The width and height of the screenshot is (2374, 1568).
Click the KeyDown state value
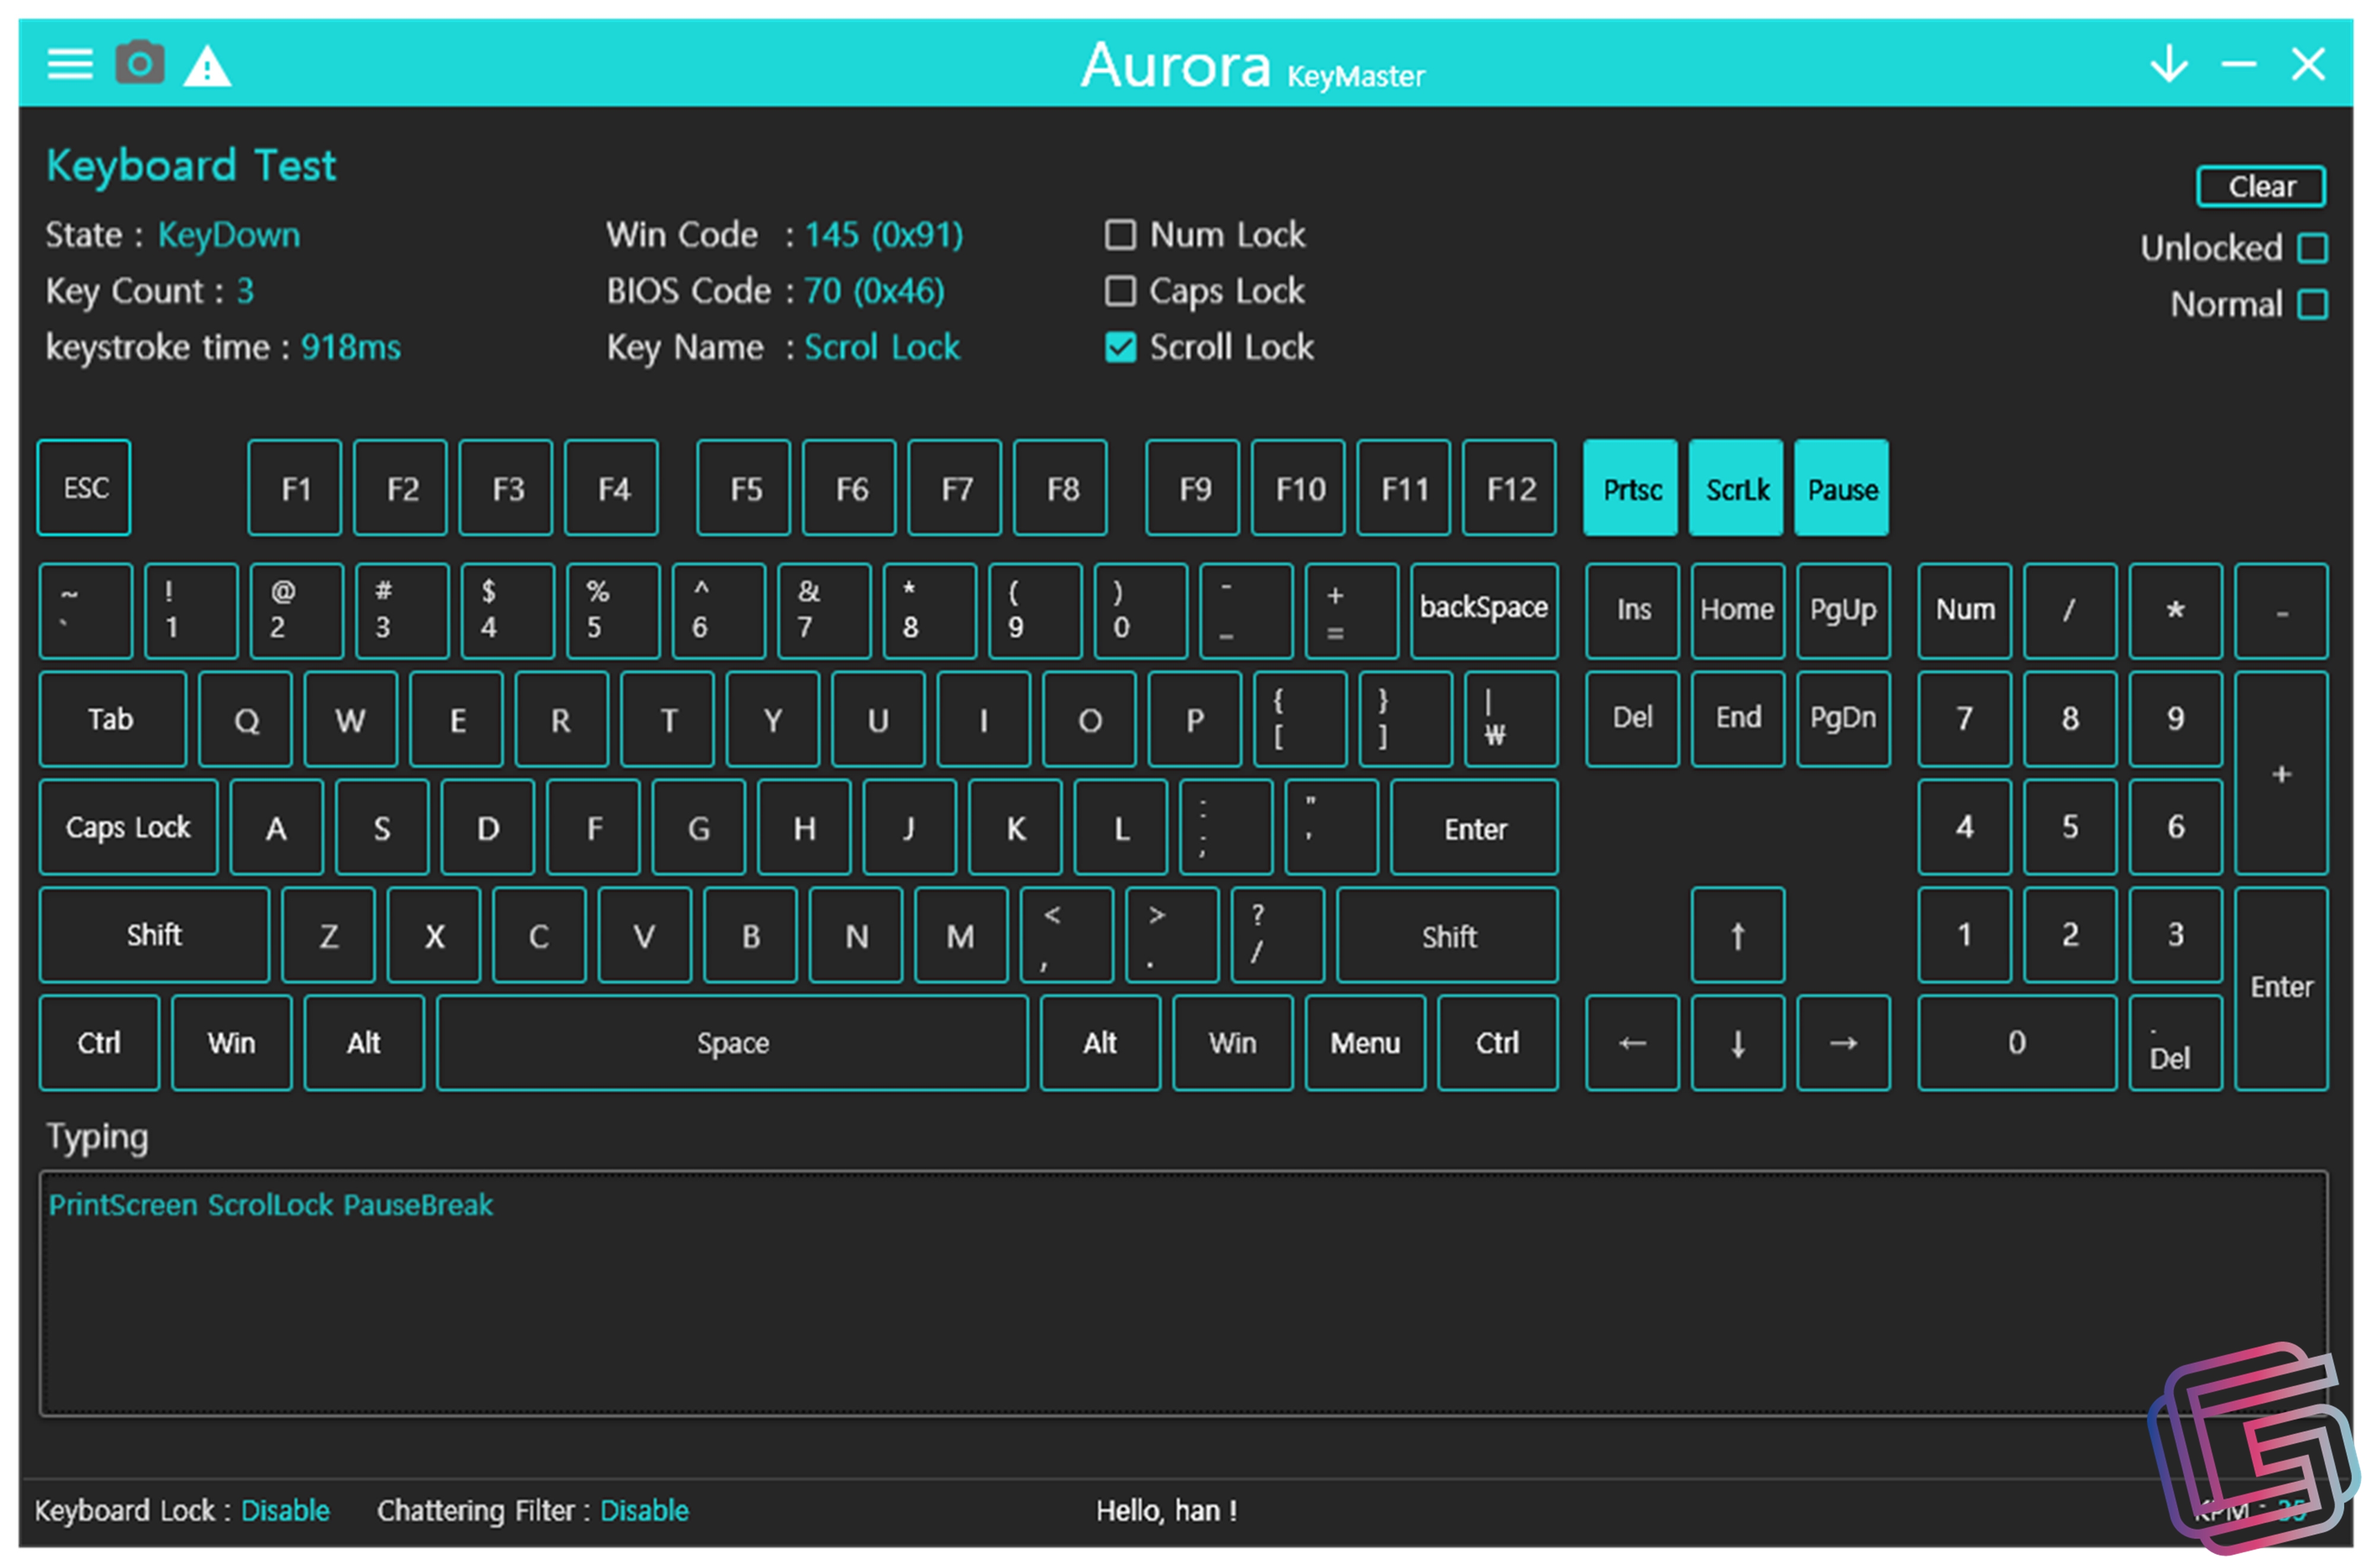coord(229,235)
